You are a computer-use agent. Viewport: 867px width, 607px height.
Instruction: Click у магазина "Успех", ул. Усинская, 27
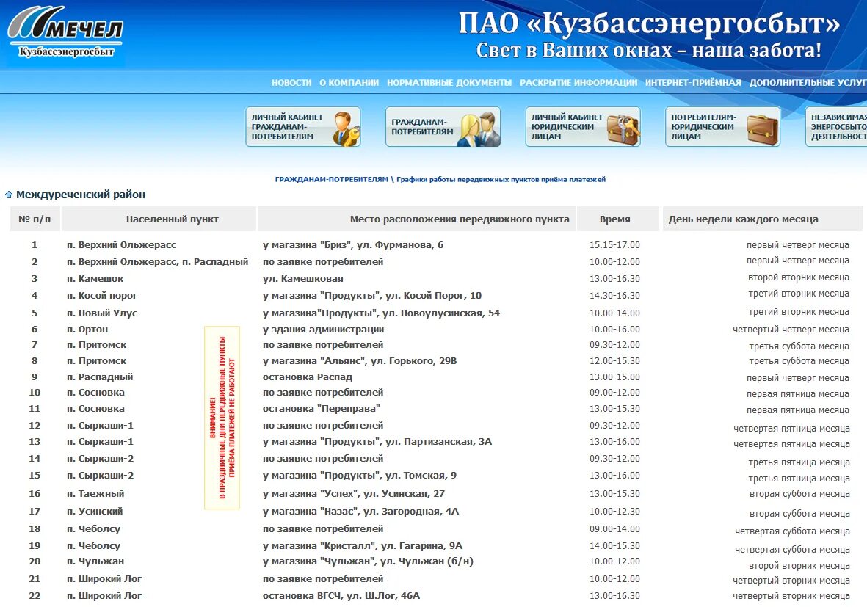[354, 494]
